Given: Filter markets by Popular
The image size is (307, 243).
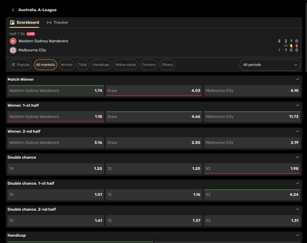Looking at the screenshot, I should (21, 65).
